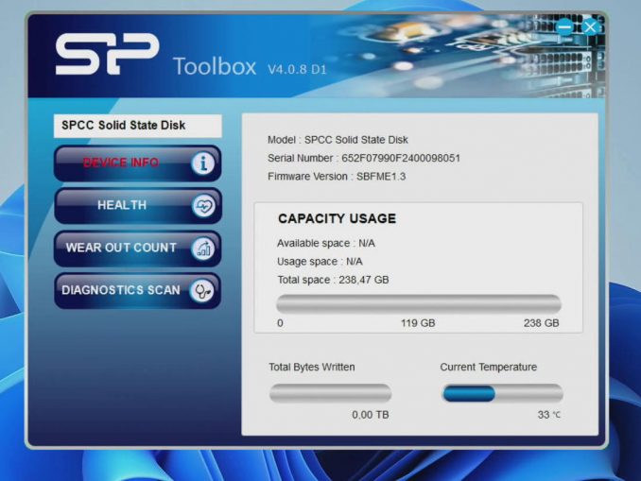Click the Serial Number text line
Screen dimensions: 641x481
(x=364, y=158)
